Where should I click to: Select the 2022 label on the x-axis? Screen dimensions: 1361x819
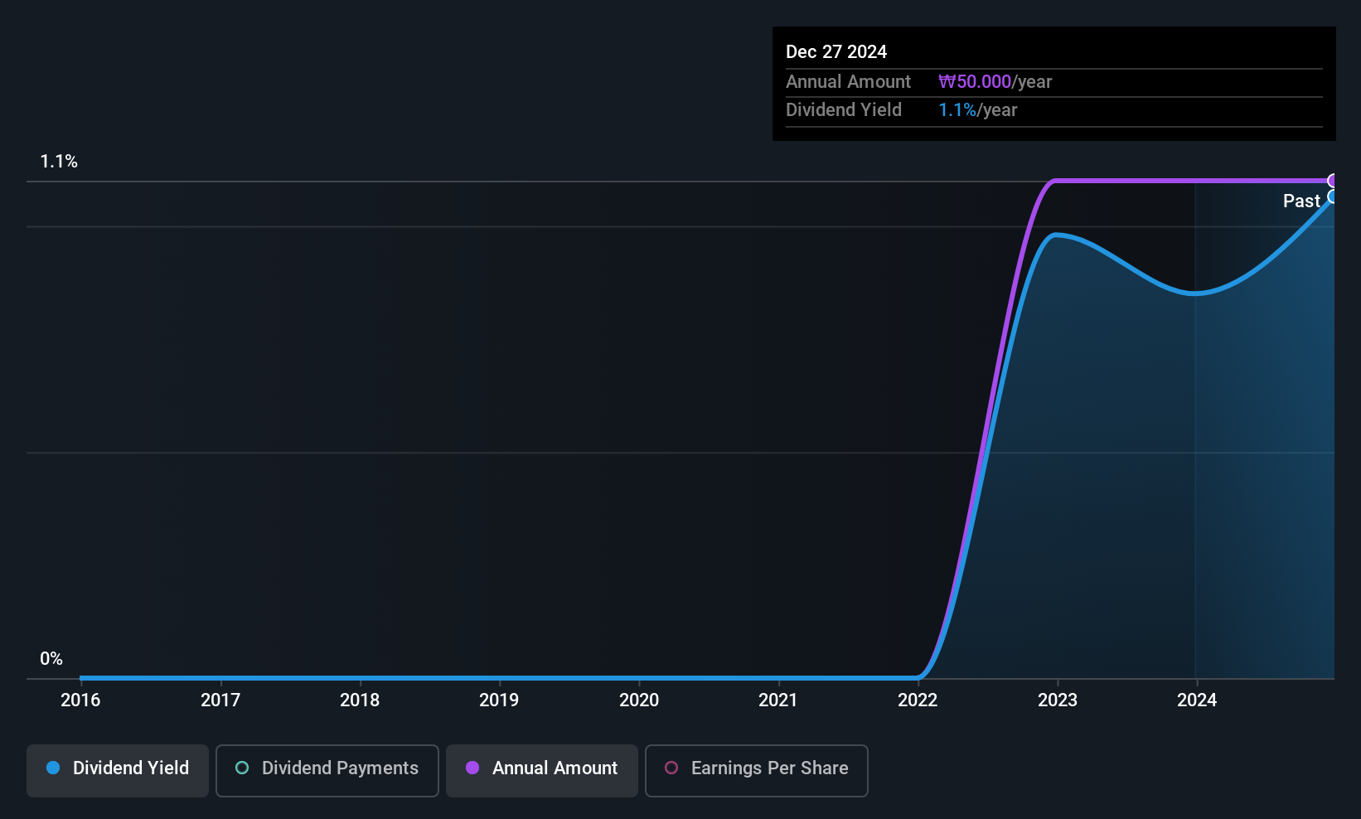(x=918, y=700)
